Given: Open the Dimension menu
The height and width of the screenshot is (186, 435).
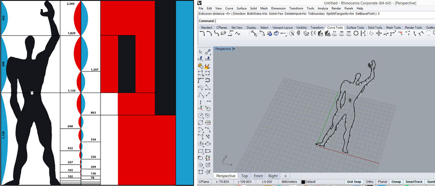Looking at the screenshot, I should tap(278, 9).
